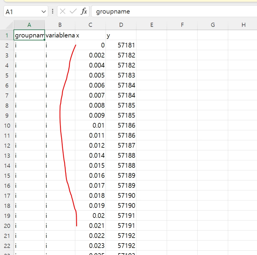Click cell C1 labeled x
This screenshot has width=257, height=255.
point(90,35)
